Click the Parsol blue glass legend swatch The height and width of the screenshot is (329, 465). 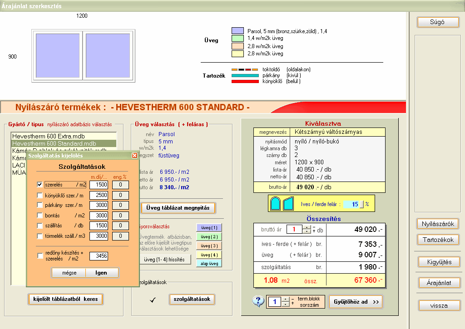237,30
